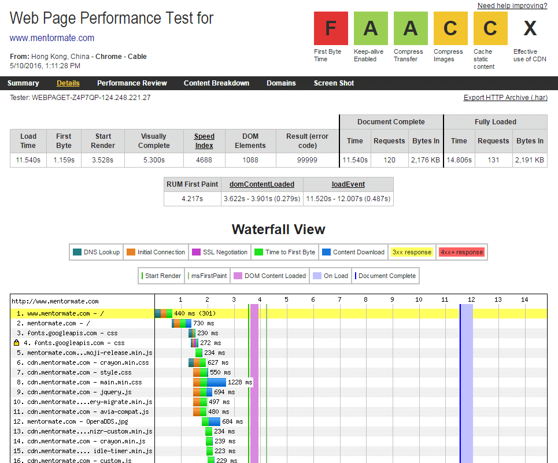Open the A grade for Keep-alive Enabled
This screenshot has height=463, width=558.
click(x=371, y=28)
